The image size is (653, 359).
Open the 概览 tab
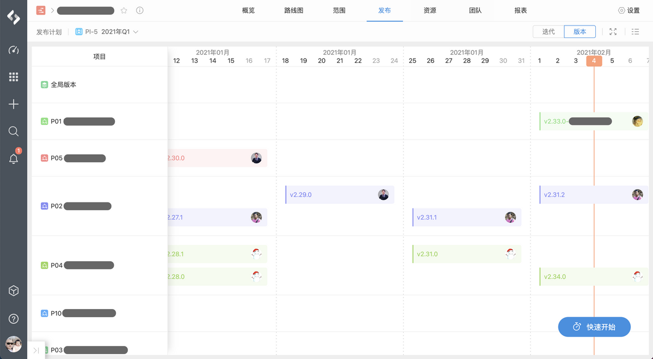click(249, 10)
